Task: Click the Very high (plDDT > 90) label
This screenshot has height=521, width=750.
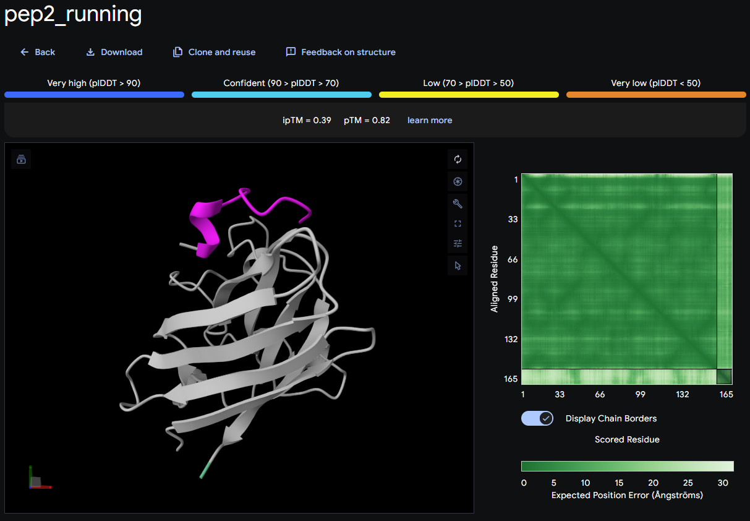Action: click(x=94, y=83)
